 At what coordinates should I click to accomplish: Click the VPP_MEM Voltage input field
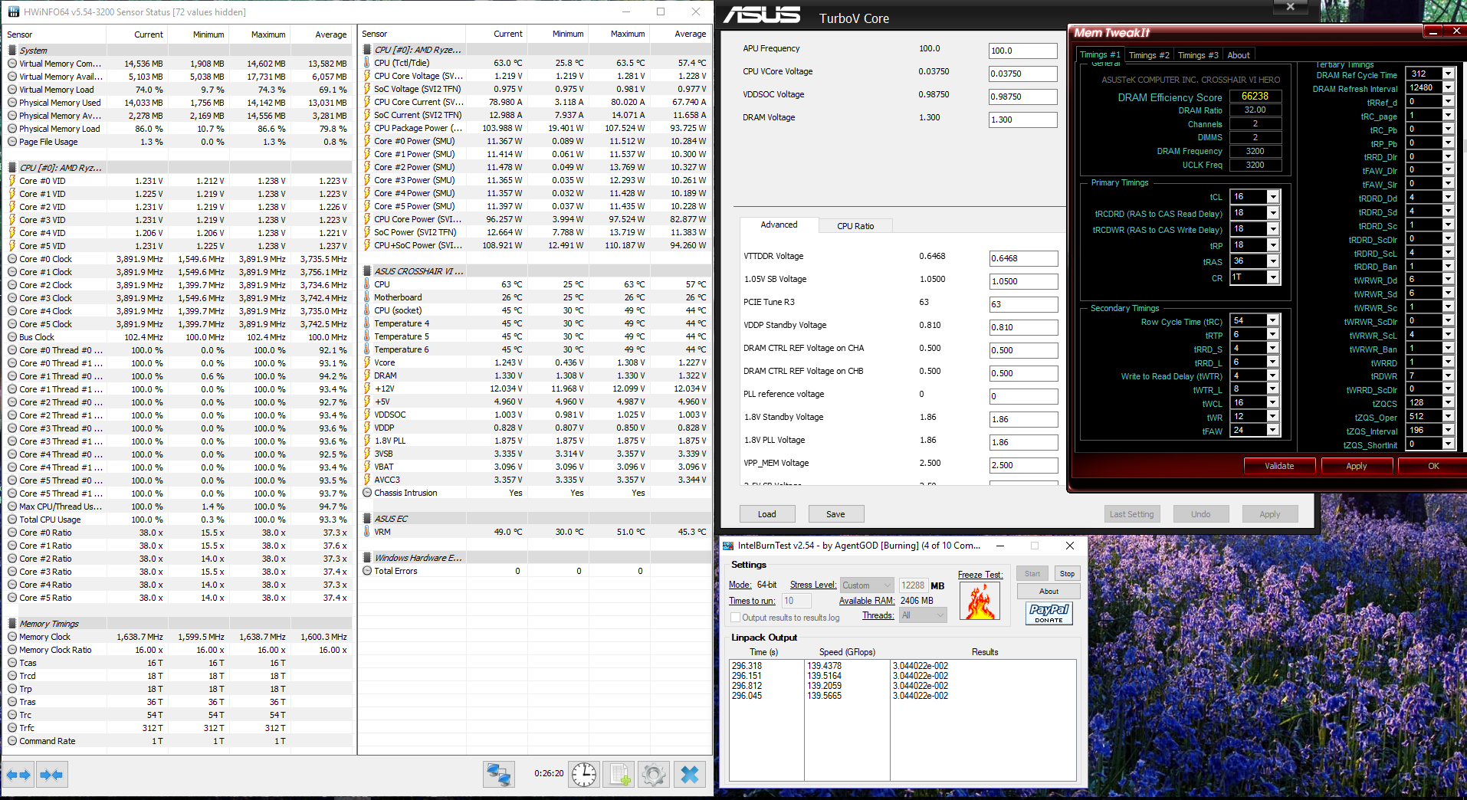(x=1023, y=465)
